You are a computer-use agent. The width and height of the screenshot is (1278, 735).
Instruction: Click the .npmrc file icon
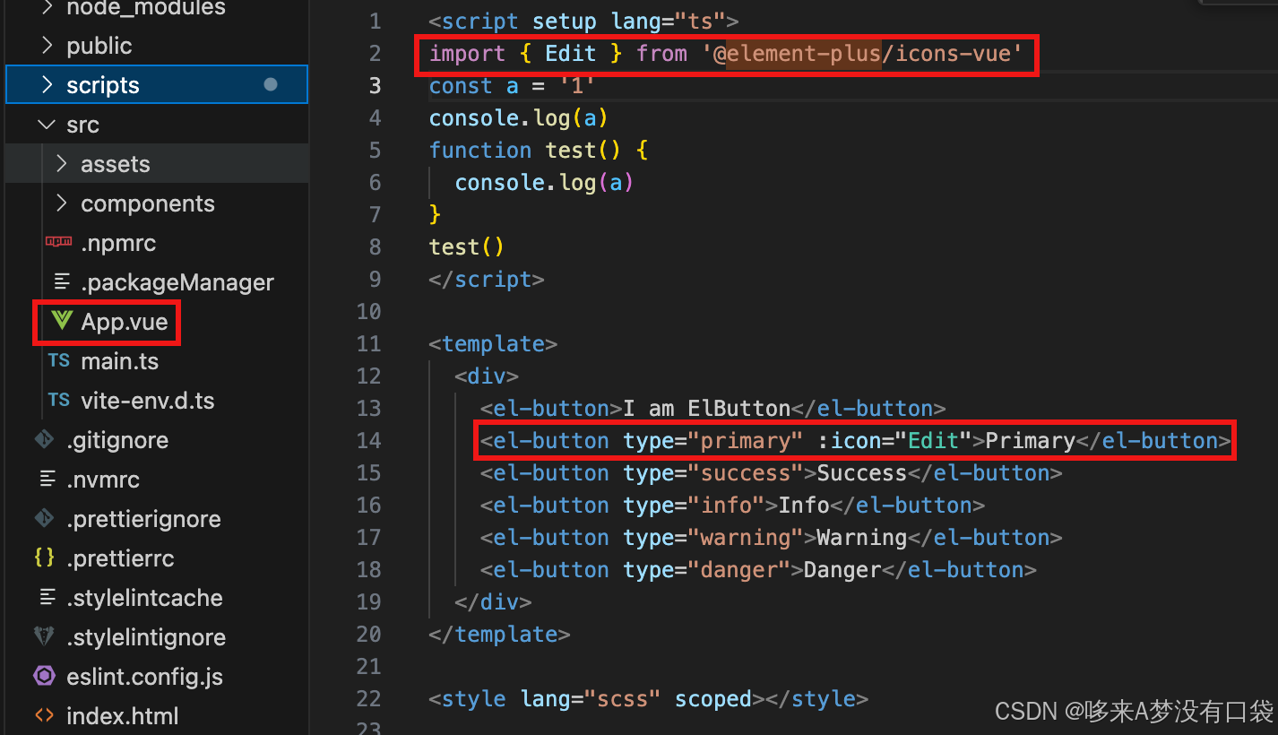coord(59,242)
